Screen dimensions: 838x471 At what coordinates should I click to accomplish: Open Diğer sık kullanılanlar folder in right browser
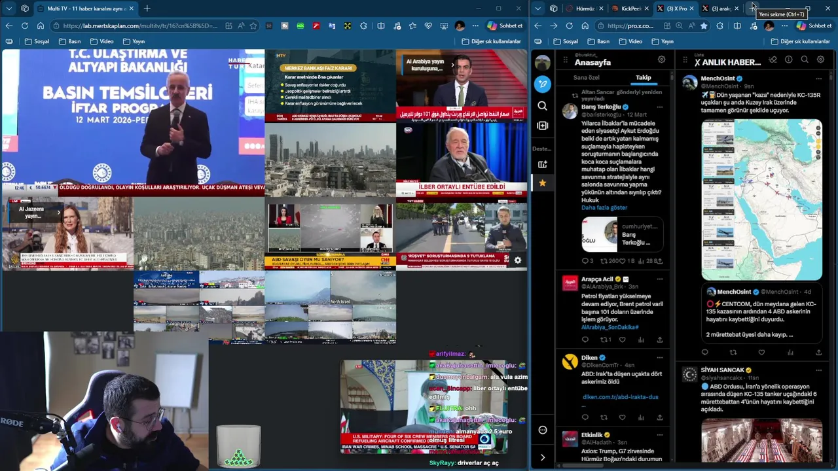[800, 41]
